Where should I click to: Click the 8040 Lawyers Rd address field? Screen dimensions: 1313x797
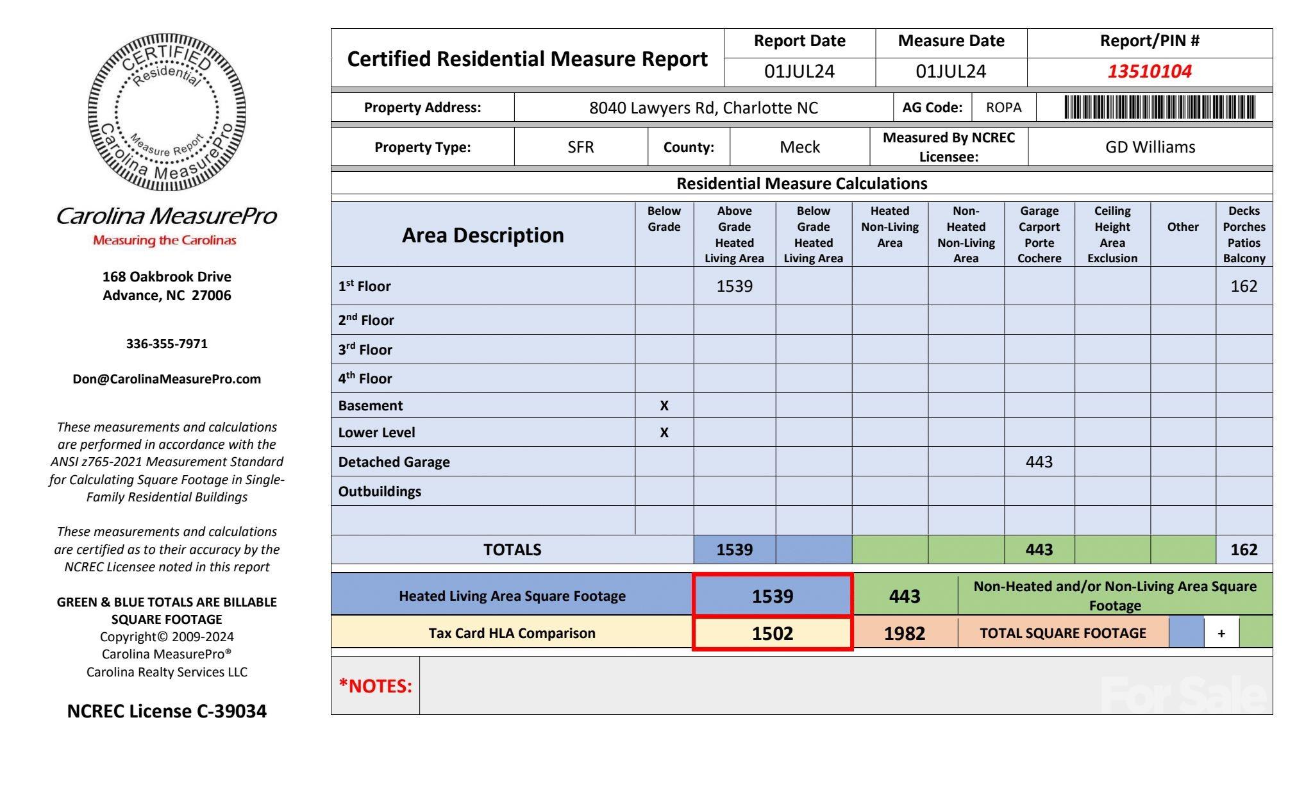703,108
